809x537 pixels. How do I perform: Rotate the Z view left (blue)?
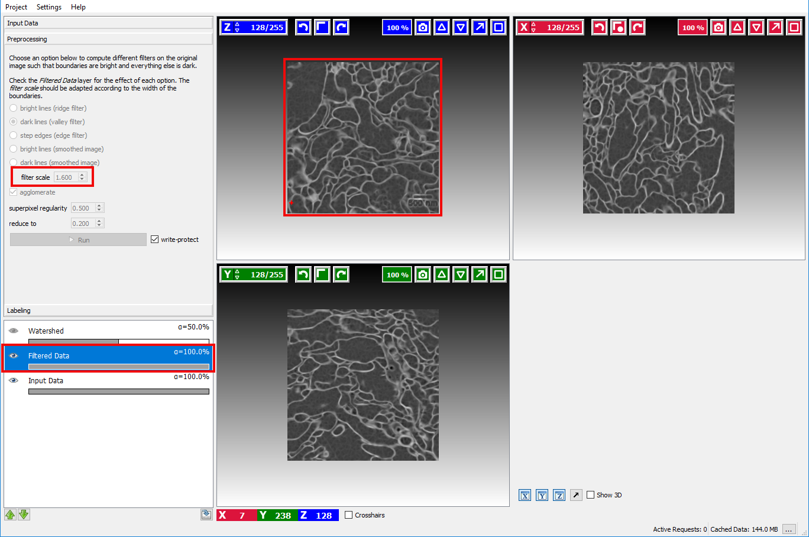click(303, 27)
